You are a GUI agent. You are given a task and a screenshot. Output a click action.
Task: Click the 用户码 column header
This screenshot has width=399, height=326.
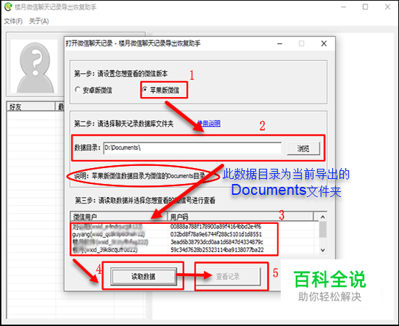coord(240,217)
